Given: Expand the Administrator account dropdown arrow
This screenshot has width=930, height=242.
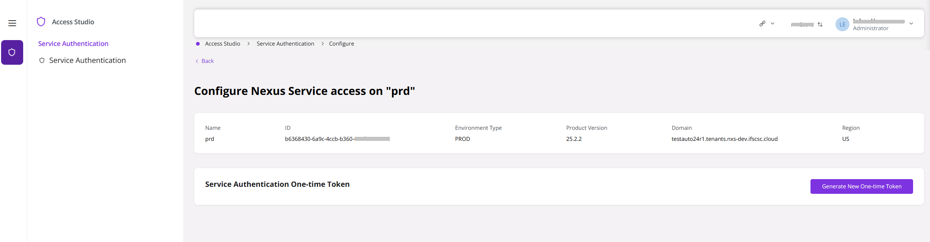Looking at the screenshot, I should pos(911,24).
